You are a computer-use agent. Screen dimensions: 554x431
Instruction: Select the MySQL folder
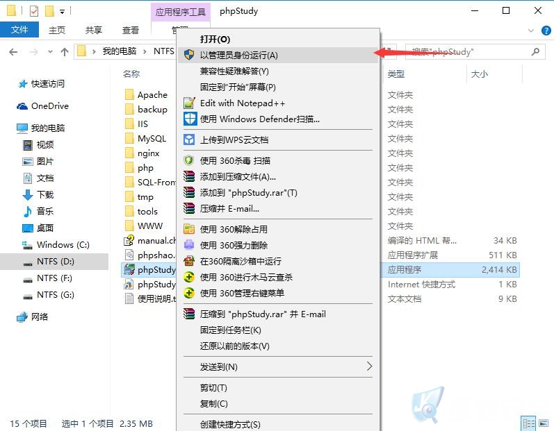(x=145, y=138)
